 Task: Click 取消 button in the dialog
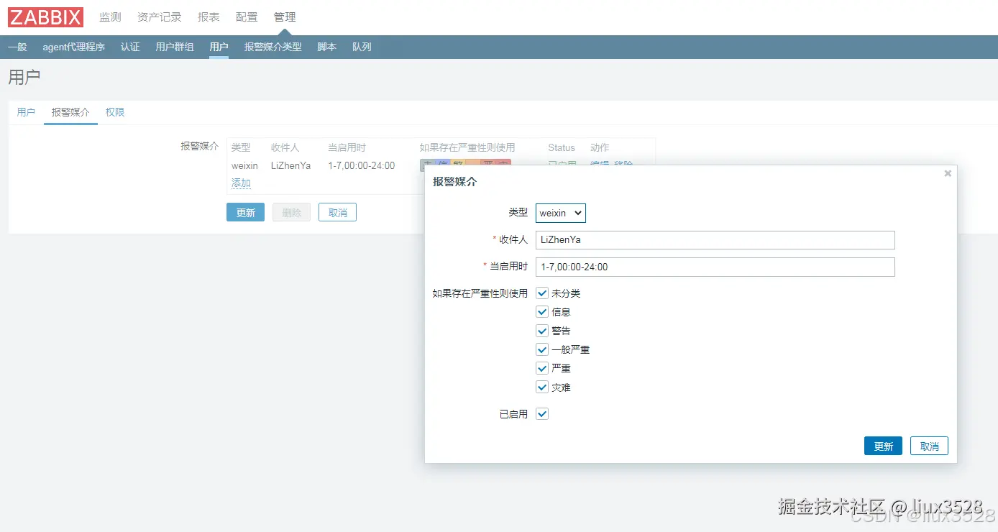(x=929, y=446)
